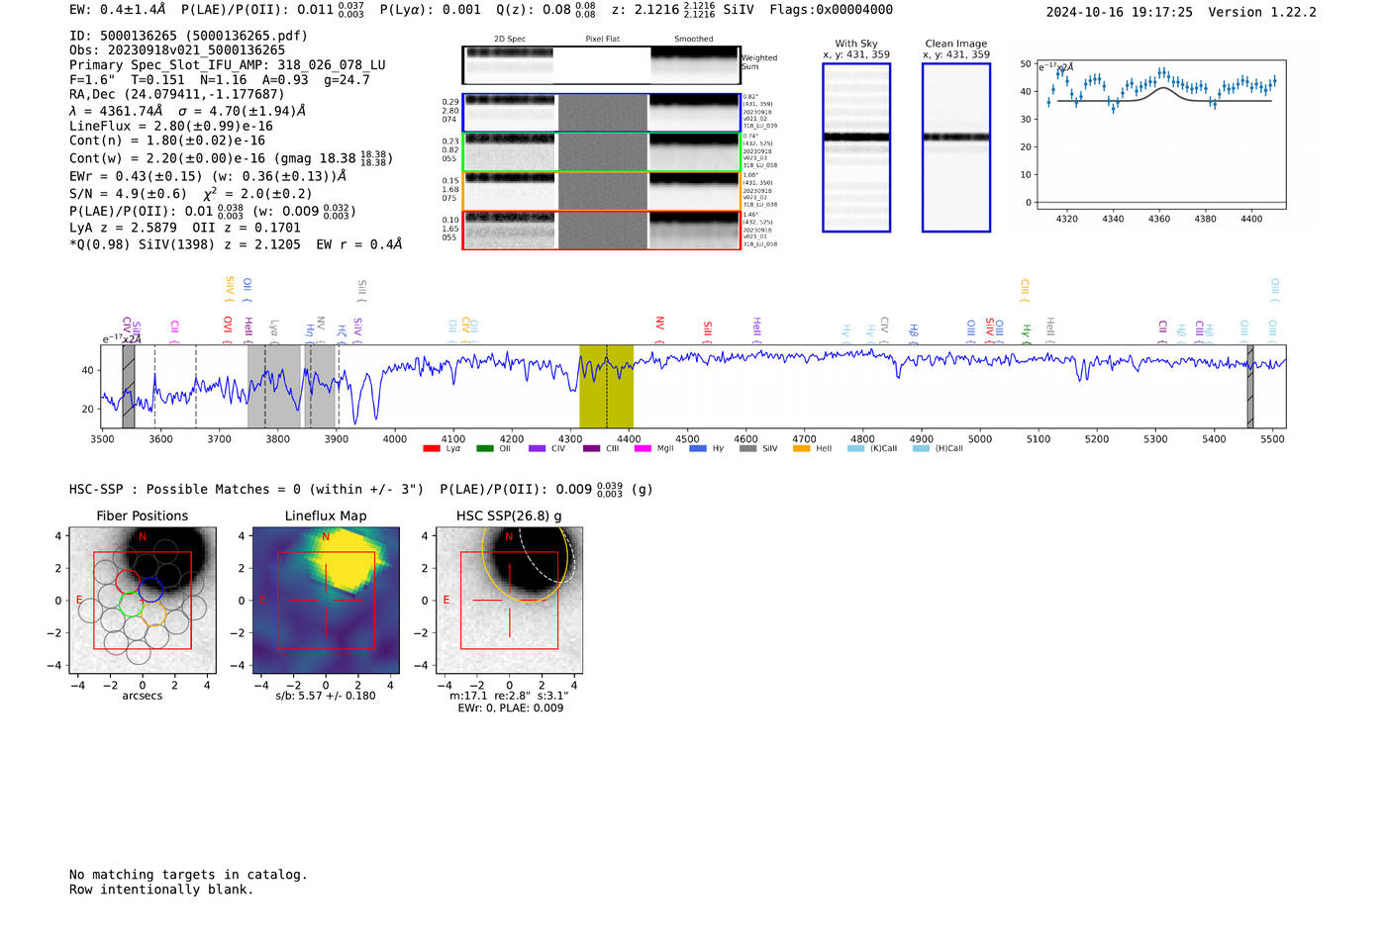Viewport: 1386px width, 943px height.
Task: Click the F=1.6" T=0.151 N=1.16 line
Action: pos(220,80)
